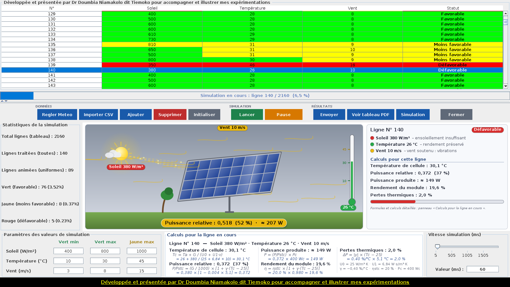This screenshot has height=287, width=510.
Task: Edit Température Jaune max field 45
Action: [142, 261]
